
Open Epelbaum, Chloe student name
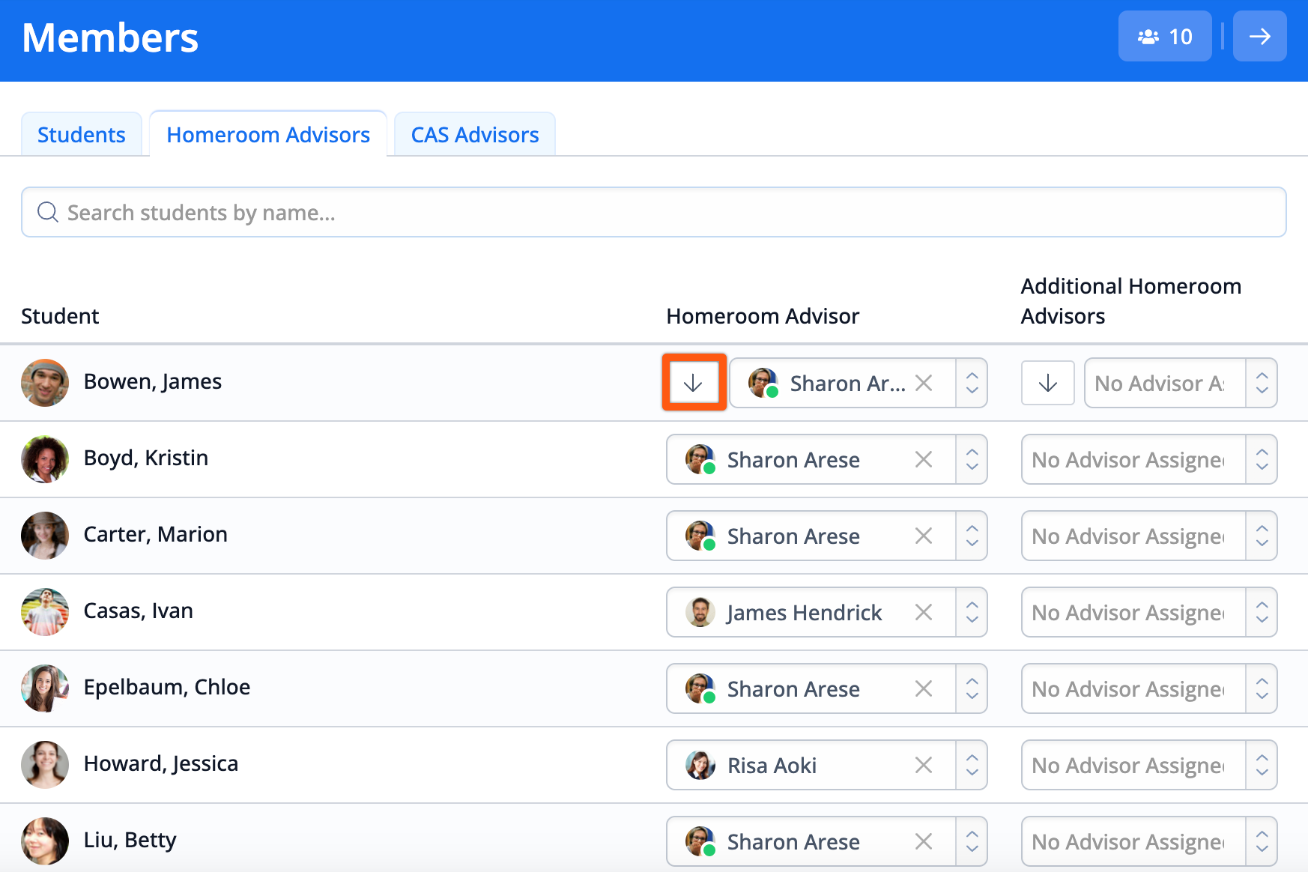pyautogui.click(x=167, y=687)
